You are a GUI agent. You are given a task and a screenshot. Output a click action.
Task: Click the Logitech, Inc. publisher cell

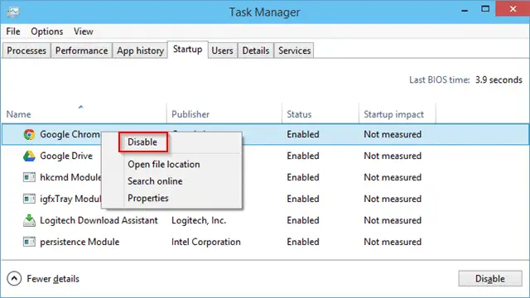(199, 221)
